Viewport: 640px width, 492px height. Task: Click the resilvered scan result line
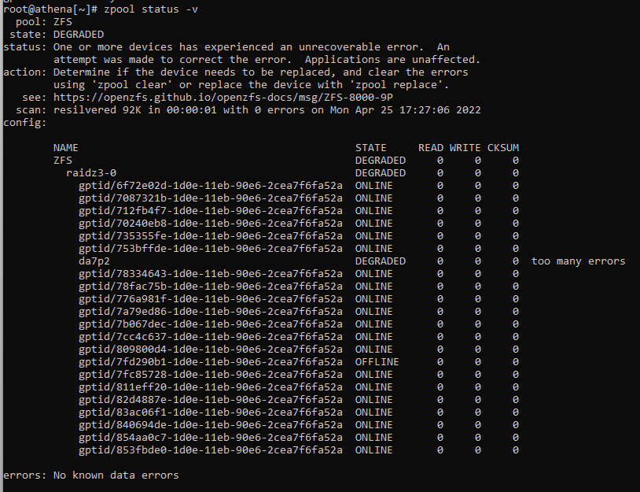(267, 110)
